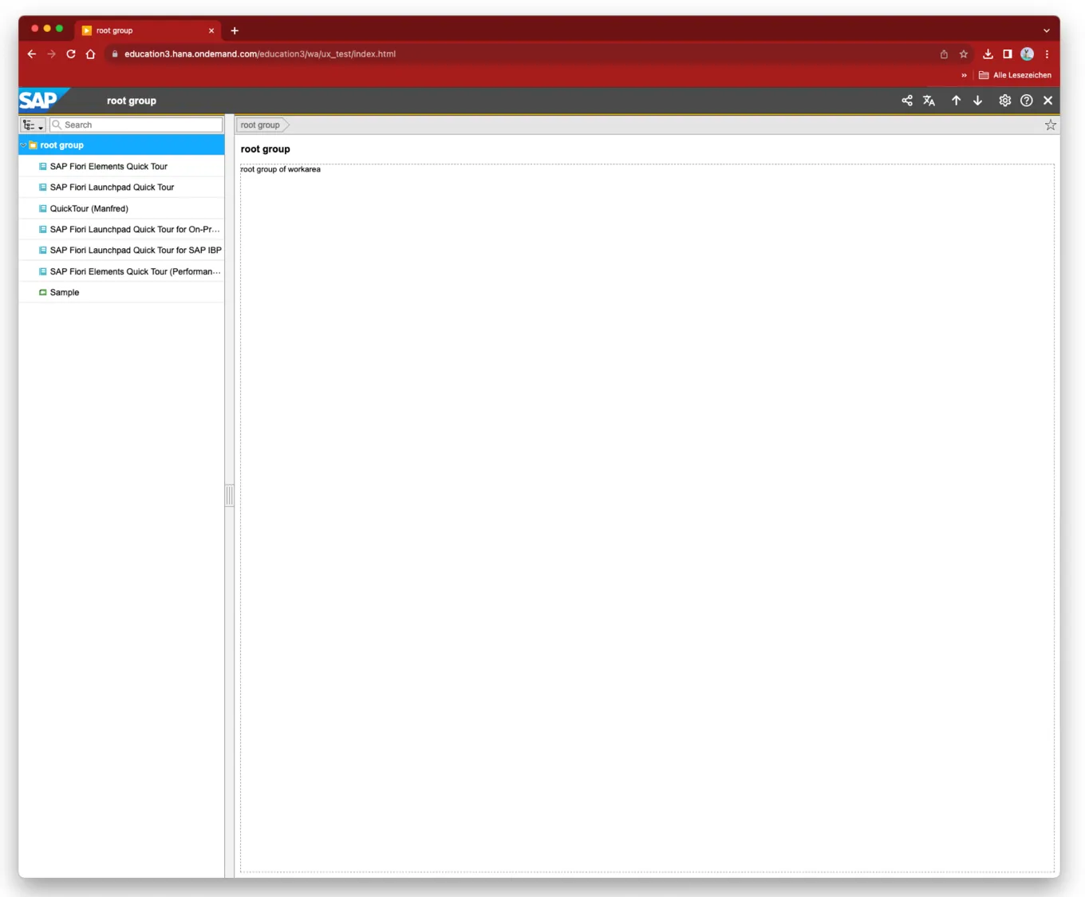This screenshot has height=897, width=1085.
Task: Expand the hidden bookmarks chevron
Action: click(964, 75)
